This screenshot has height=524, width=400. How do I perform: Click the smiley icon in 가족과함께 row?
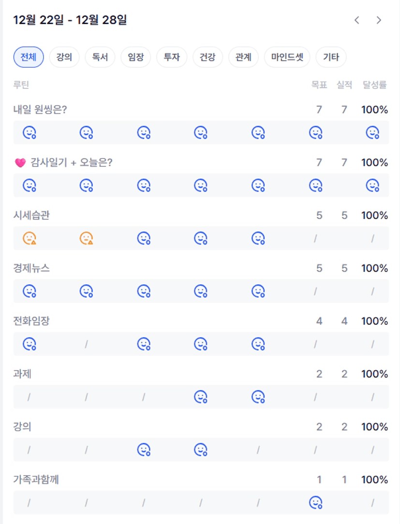(315, 503)
